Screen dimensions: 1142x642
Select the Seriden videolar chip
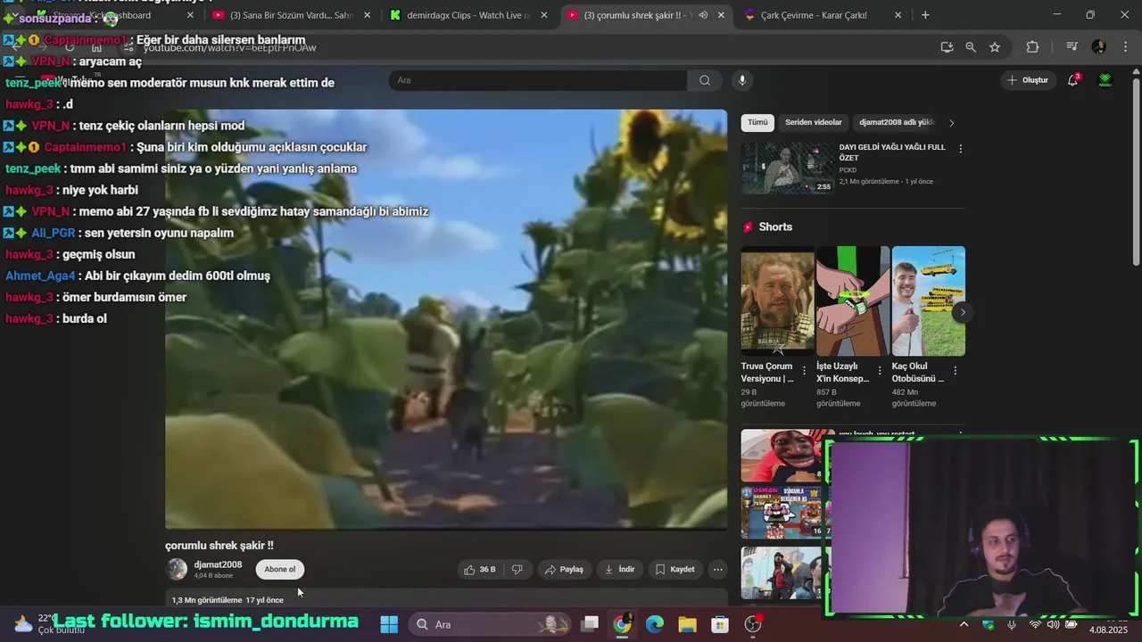[814, 122]
